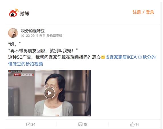This screenshot has width=163, height=129.
Task: Open the 秒拍网页版 source link
Action: (54, 36)
